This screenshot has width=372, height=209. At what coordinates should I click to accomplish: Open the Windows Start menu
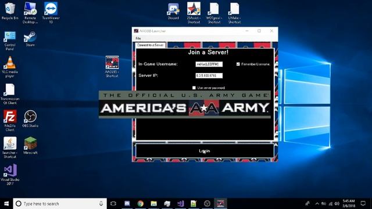pyautogui.click(x=6, y=204)
